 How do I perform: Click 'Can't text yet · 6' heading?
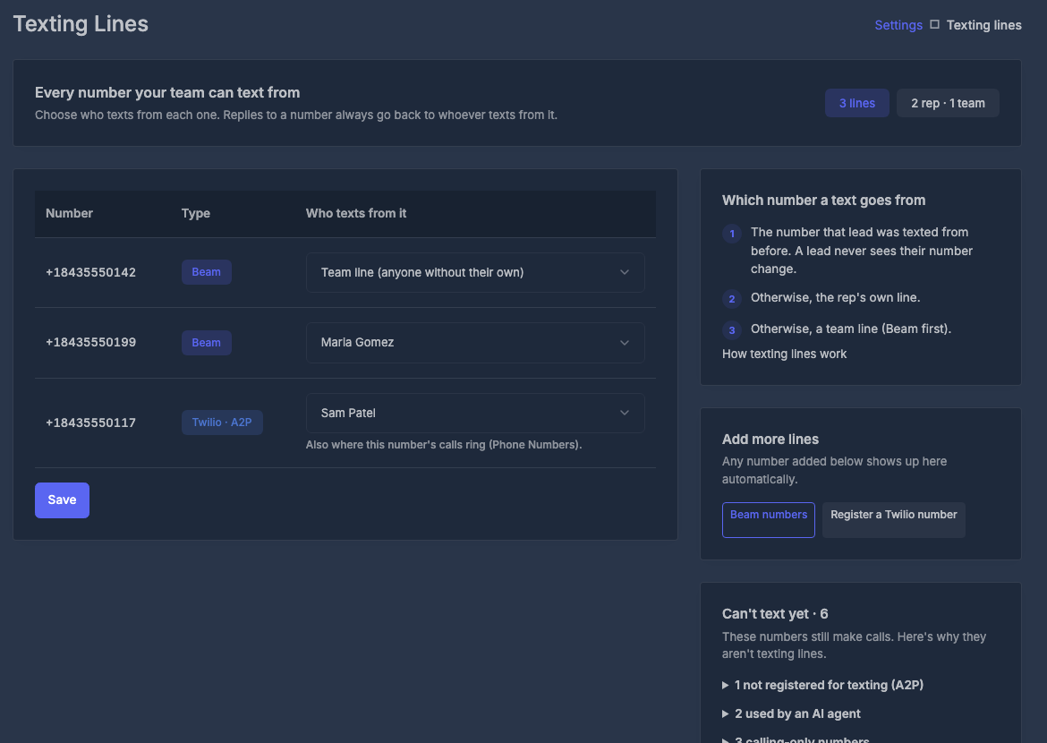(x=775, y=614)
